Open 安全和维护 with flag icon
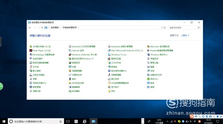This screenshot has height=124, width=223. click(x=36, y=59)
